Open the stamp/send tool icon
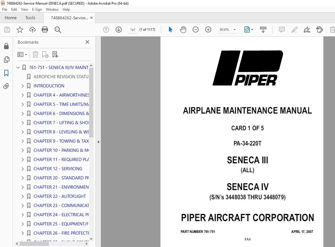The image size is (335, 247). (x=319, y=30)
